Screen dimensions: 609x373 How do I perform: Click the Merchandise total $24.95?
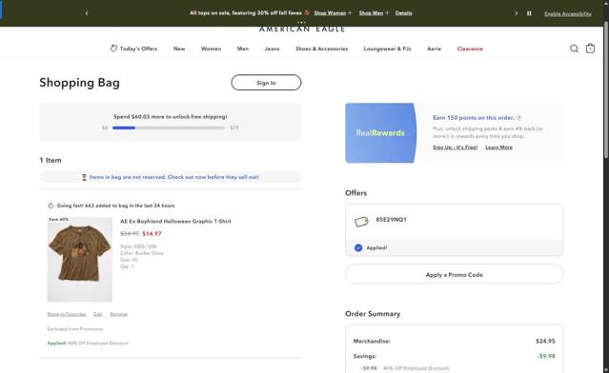pos(545,342)
